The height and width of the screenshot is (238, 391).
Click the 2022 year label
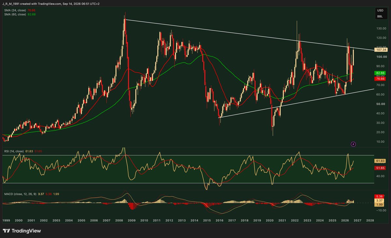(295, 220)
